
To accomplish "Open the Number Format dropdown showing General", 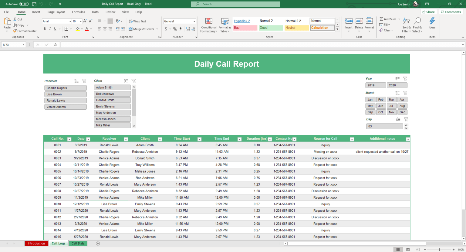I will pyautogui.click(x=179, y=21).
